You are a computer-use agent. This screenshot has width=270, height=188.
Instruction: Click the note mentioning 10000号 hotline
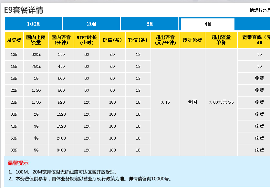[x=90, y=179]
